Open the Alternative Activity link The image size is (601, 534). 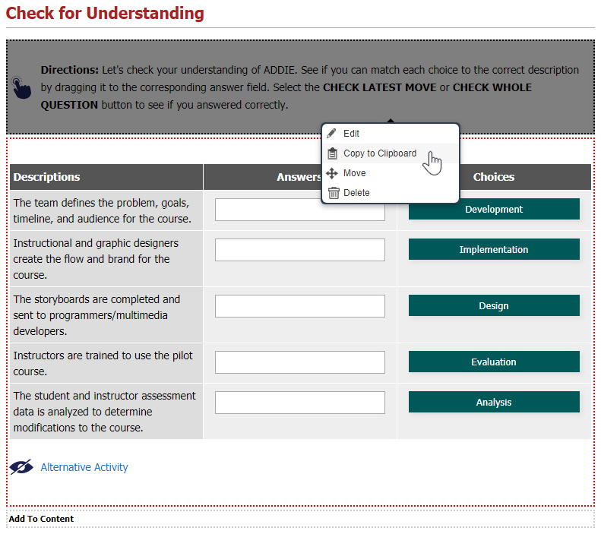coord(84,467)
